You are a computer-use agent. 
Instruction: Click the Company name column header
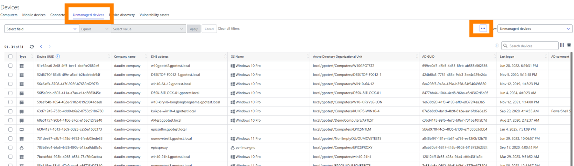(125, 56)
